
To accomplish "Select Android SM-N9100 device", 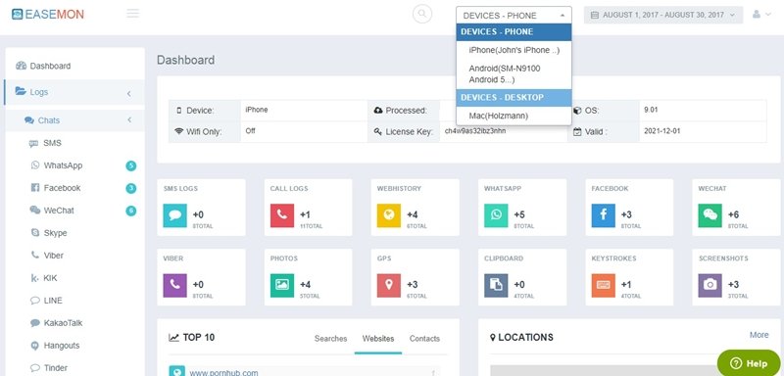I will point(514,73).
